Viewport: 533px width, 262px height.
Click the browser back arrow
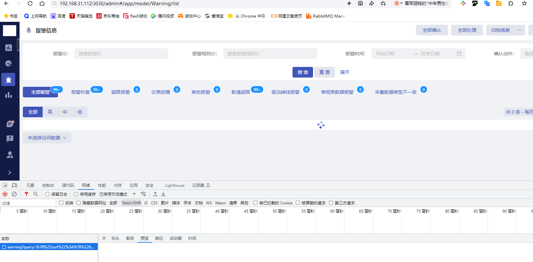[6, 3]
